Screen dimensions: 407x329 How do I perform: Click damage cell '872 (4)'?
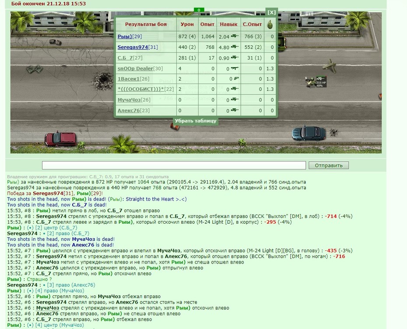187,37
